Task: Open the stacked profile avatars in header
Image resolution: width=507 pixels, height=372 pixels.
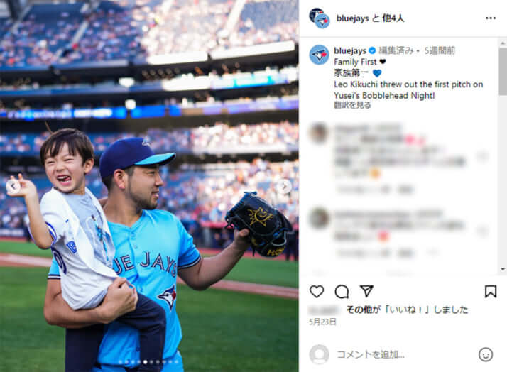Action: 319,18
